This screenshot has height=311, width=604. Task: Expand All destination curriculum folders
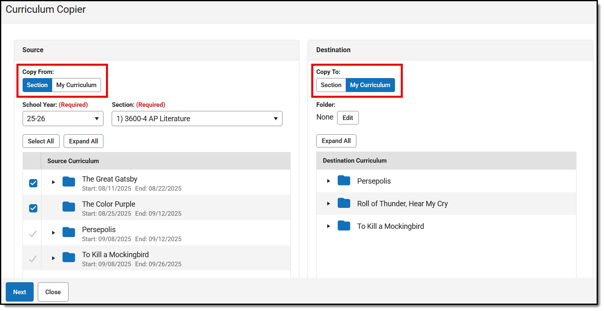(x=336, y=141)
